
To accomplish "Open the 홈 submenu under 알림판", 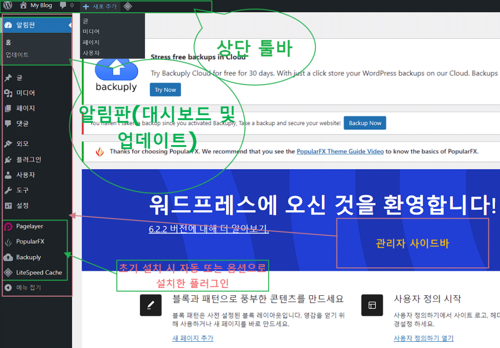I will (x=8, y=42).
